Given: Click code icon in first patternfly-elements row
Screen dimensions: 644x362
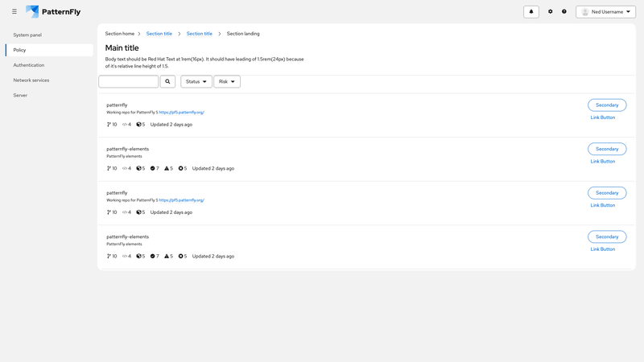Looking at the screenshot, I should [125, 168].
